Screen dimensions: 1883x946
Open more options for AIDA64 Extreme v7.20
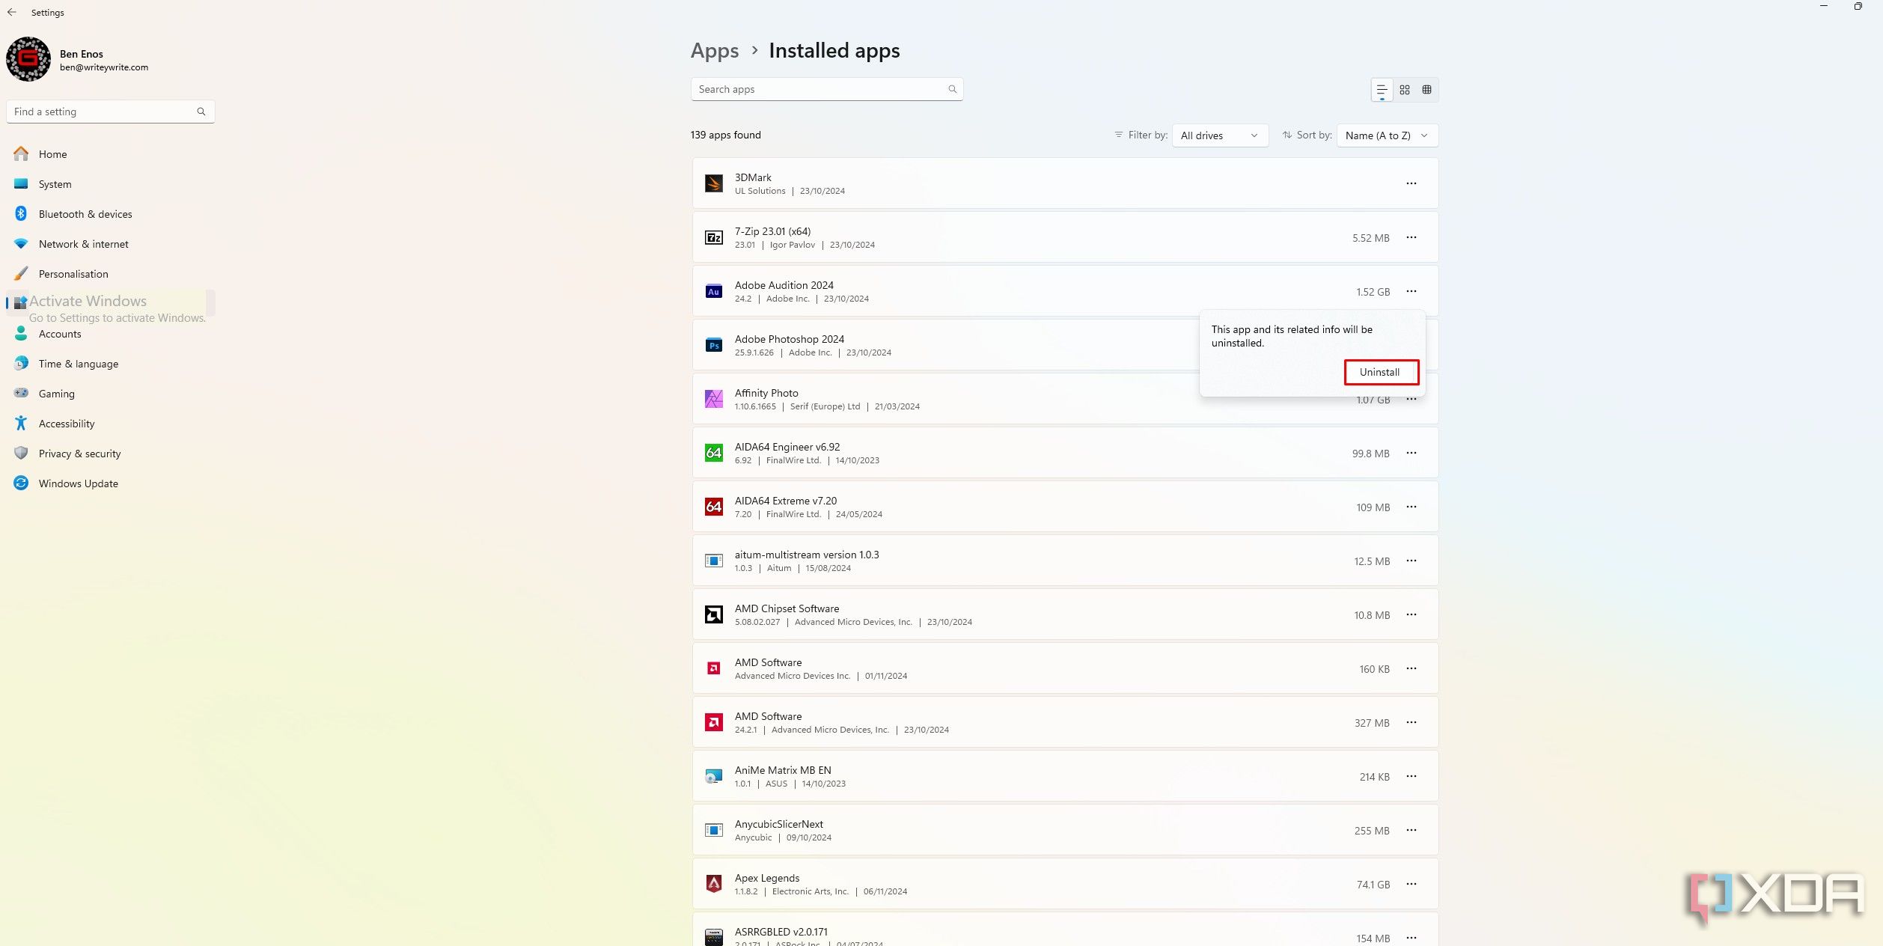[x=1411, y=507]
